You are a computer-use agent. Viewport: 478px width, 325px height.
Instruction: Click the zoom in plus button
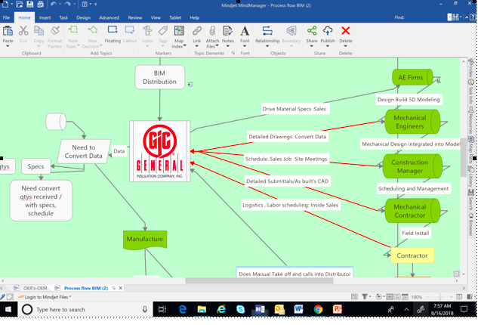point(451,296)
